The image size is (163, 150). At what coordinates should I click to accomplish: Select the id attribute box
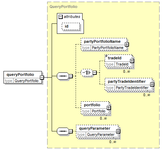pyautogui.click(x=71, y=26)
